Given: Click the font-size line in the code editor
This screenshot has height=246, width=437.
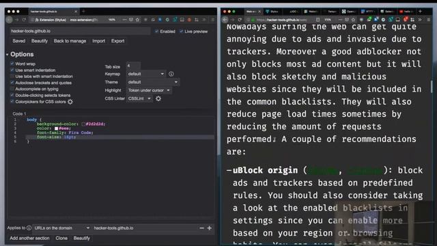Looking at the screenshot, I should [x=120, y=137].
